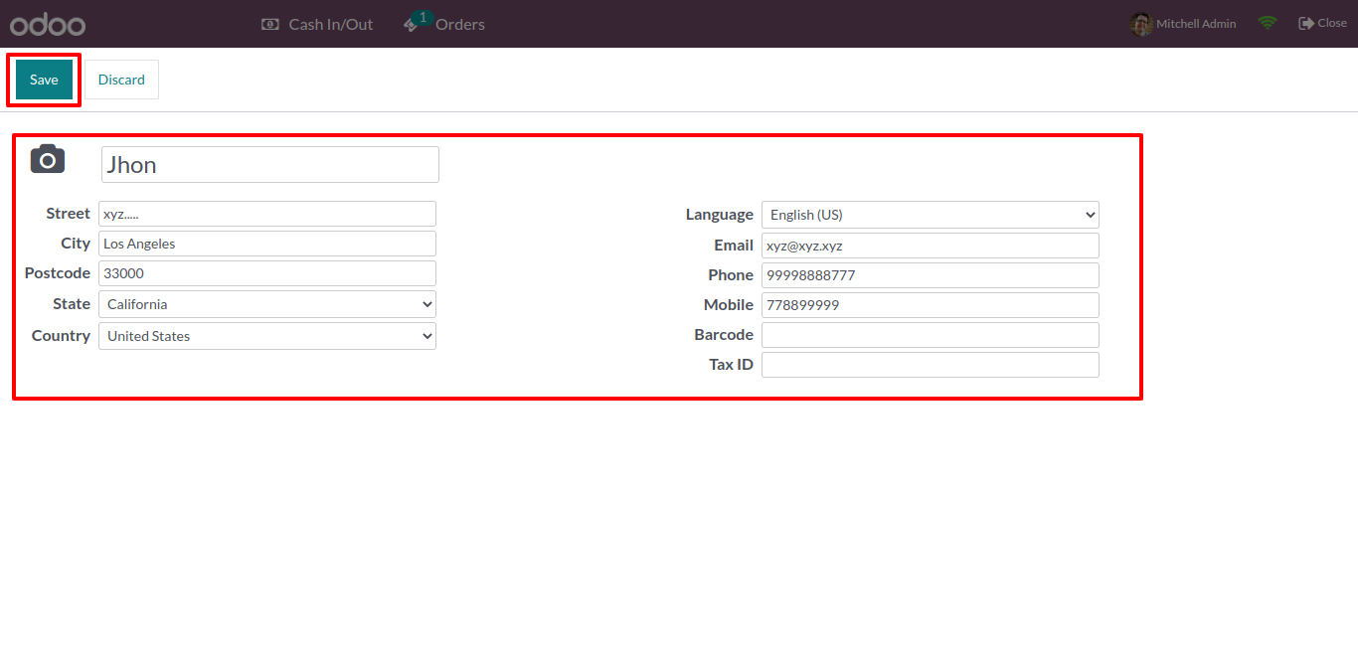
Task: Click the Mitchell Admin avatar picture
Action: [1141, 24]
